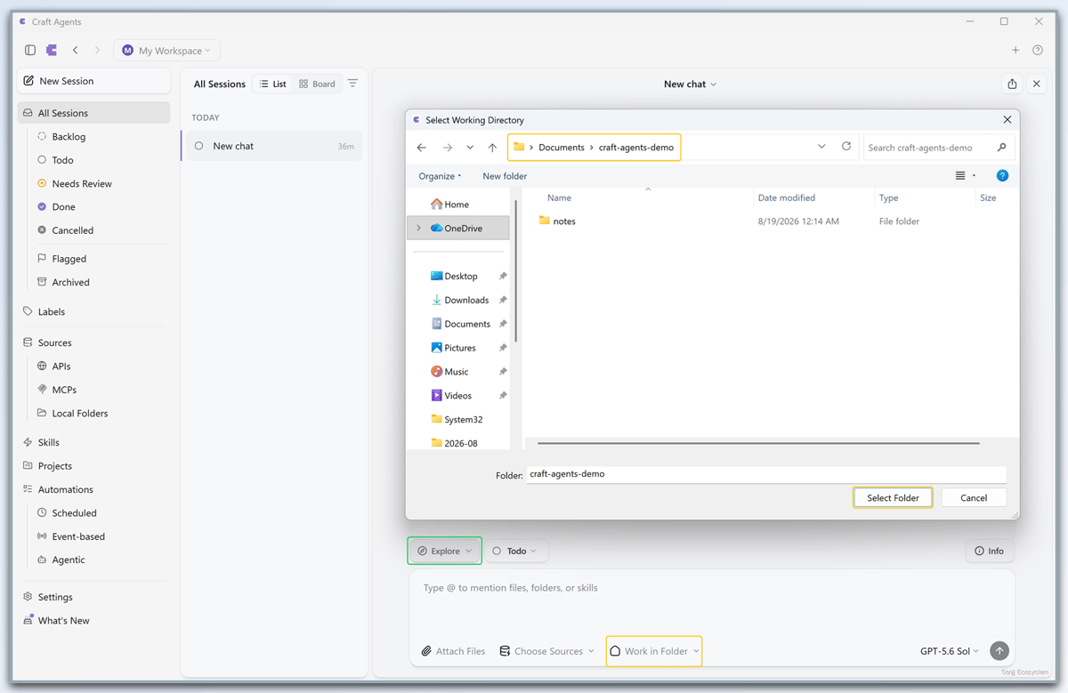The height and width of the screenshot is (693, 1068).
Task: Close the chat panel with X
Action: point(1037,84)
